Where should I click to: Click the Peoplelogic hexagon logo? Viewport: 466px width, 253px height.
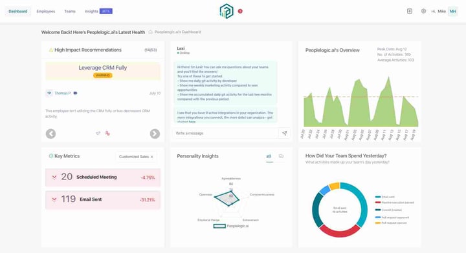point(227,11)
